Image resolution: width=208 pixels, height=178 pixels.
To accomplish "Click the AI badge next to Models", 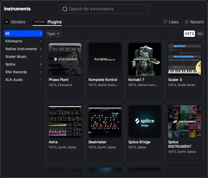I will click(7, 22).
